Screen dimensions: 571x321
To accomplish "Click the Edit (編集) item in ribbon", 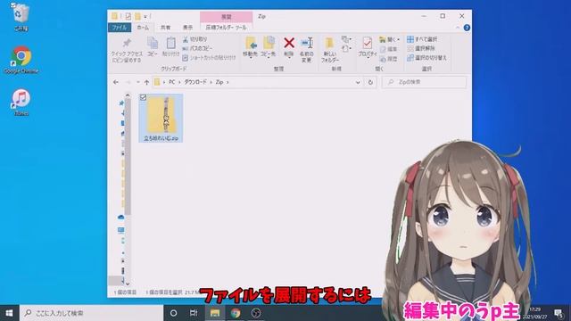I will (388, 49).
